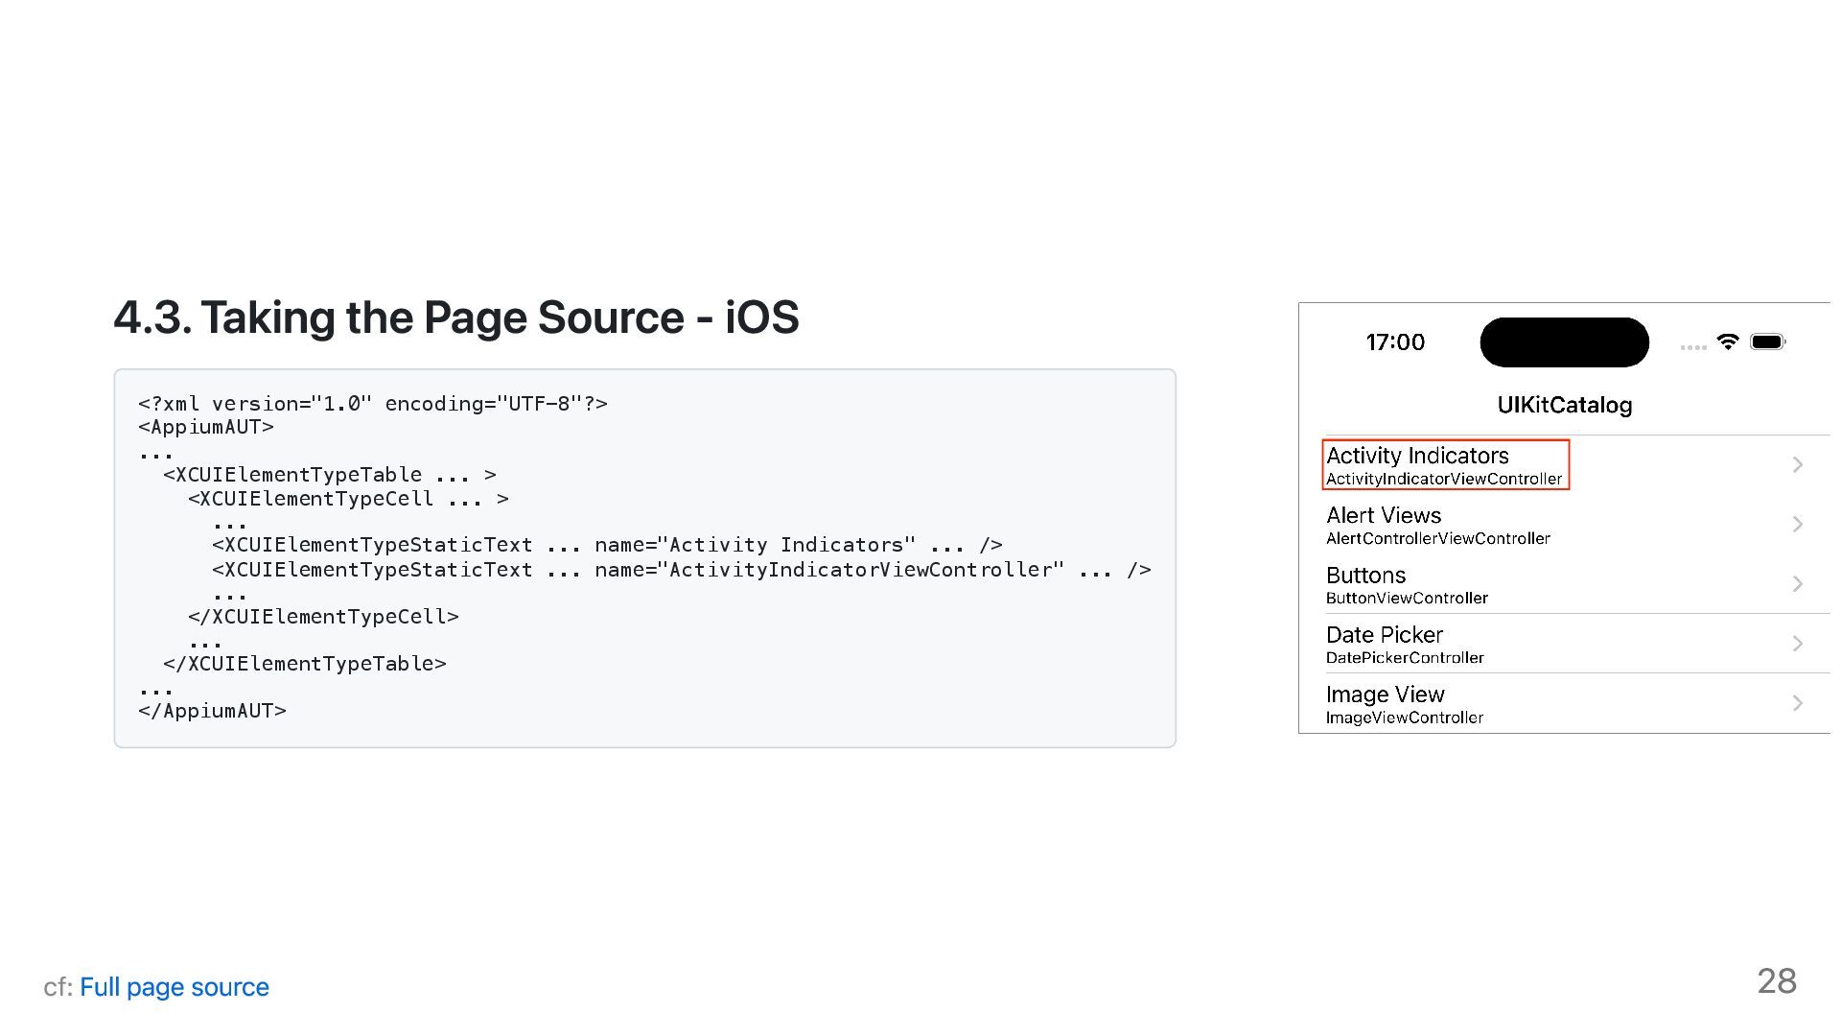Open the Full page source link

coord(174,987)
